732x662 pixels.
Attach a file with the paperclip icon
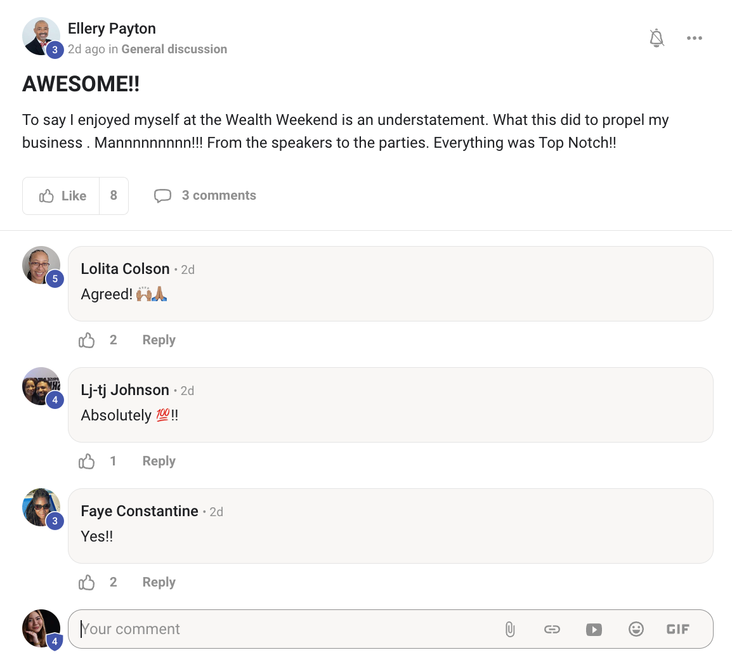510,629
